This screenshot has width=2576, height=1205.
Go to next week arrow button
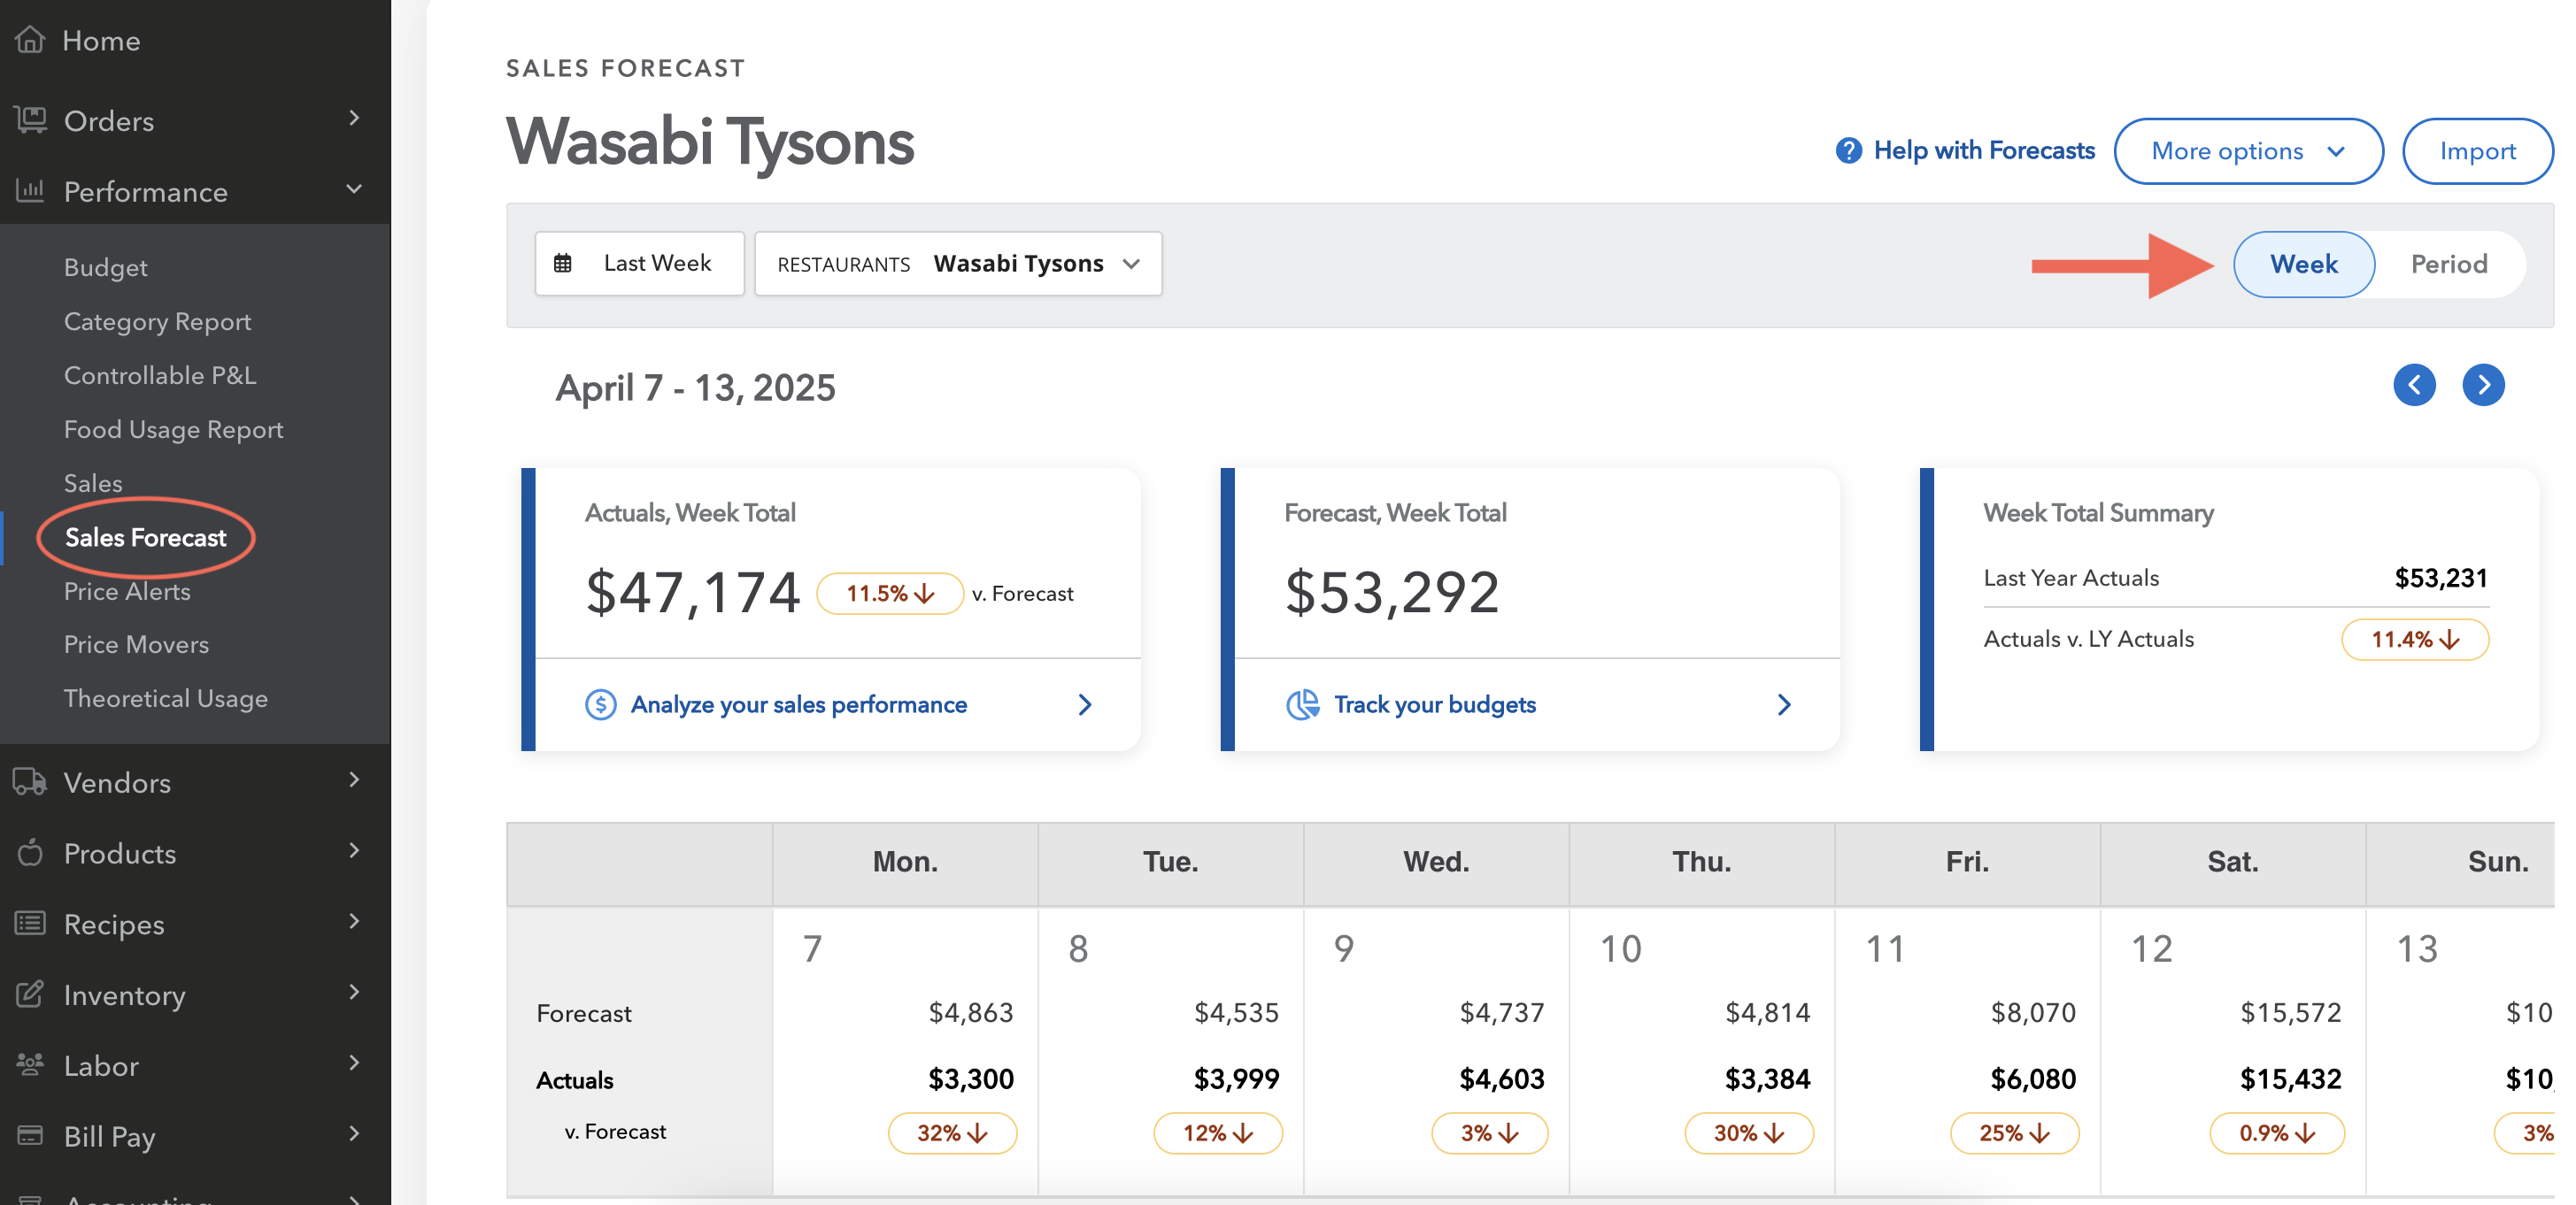point(2483,386)
